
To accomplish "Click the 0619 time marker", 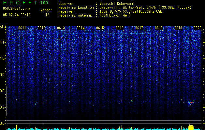I will tap(178, 28).
